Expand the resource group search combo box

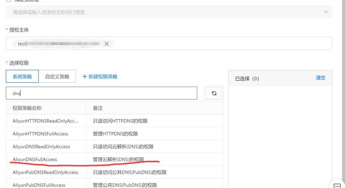point(326,12)
